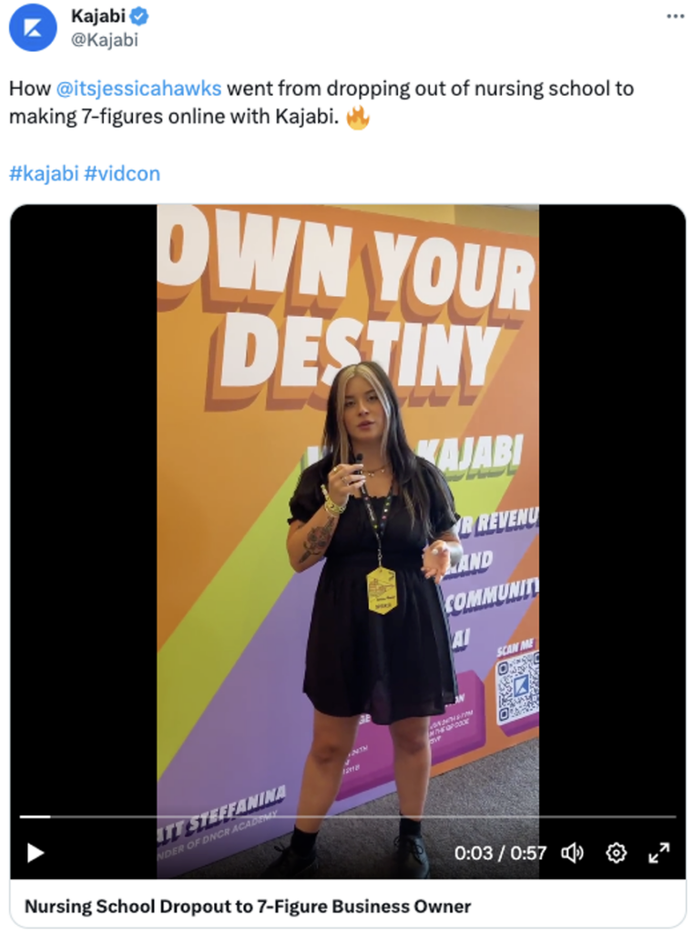Viewport: 694px width, 933px height.
Task: Follow the #vidcon hashtag
Action: pyautogui.click(x=122, y=174)
